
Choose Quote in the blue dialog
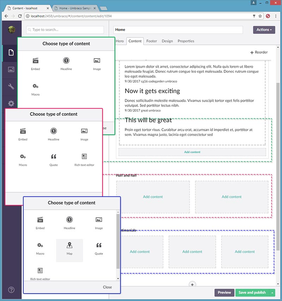point(99,248)
